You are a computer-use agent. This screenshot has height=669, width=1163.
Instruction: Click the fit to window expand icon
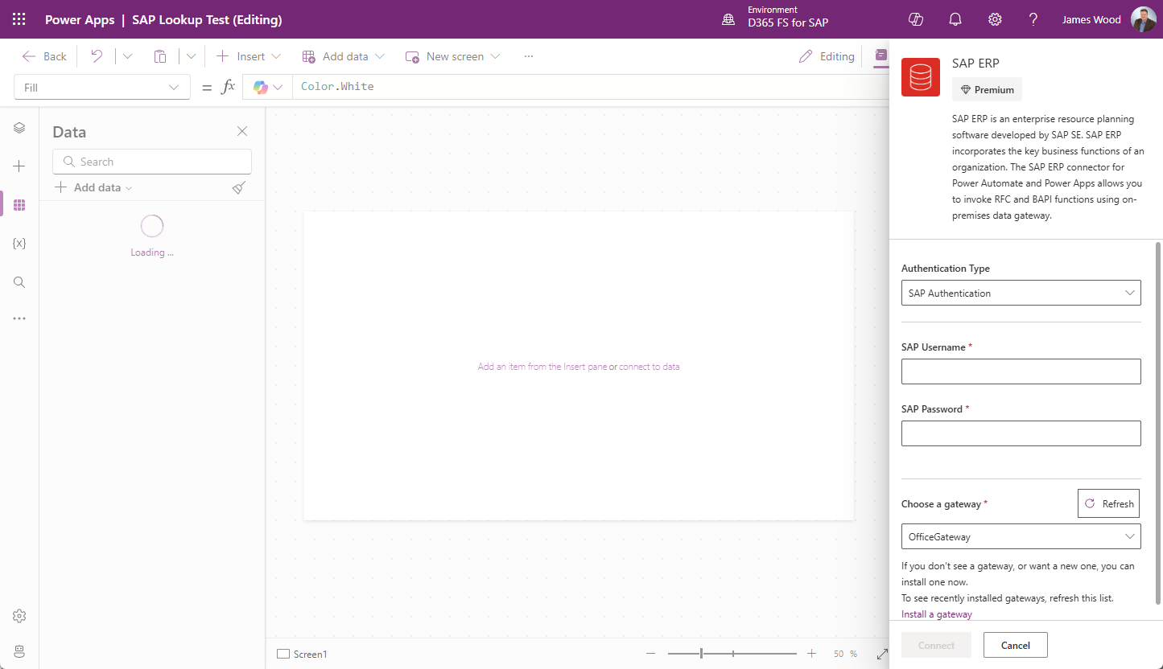pyautogui.click(x=882, y=654)
